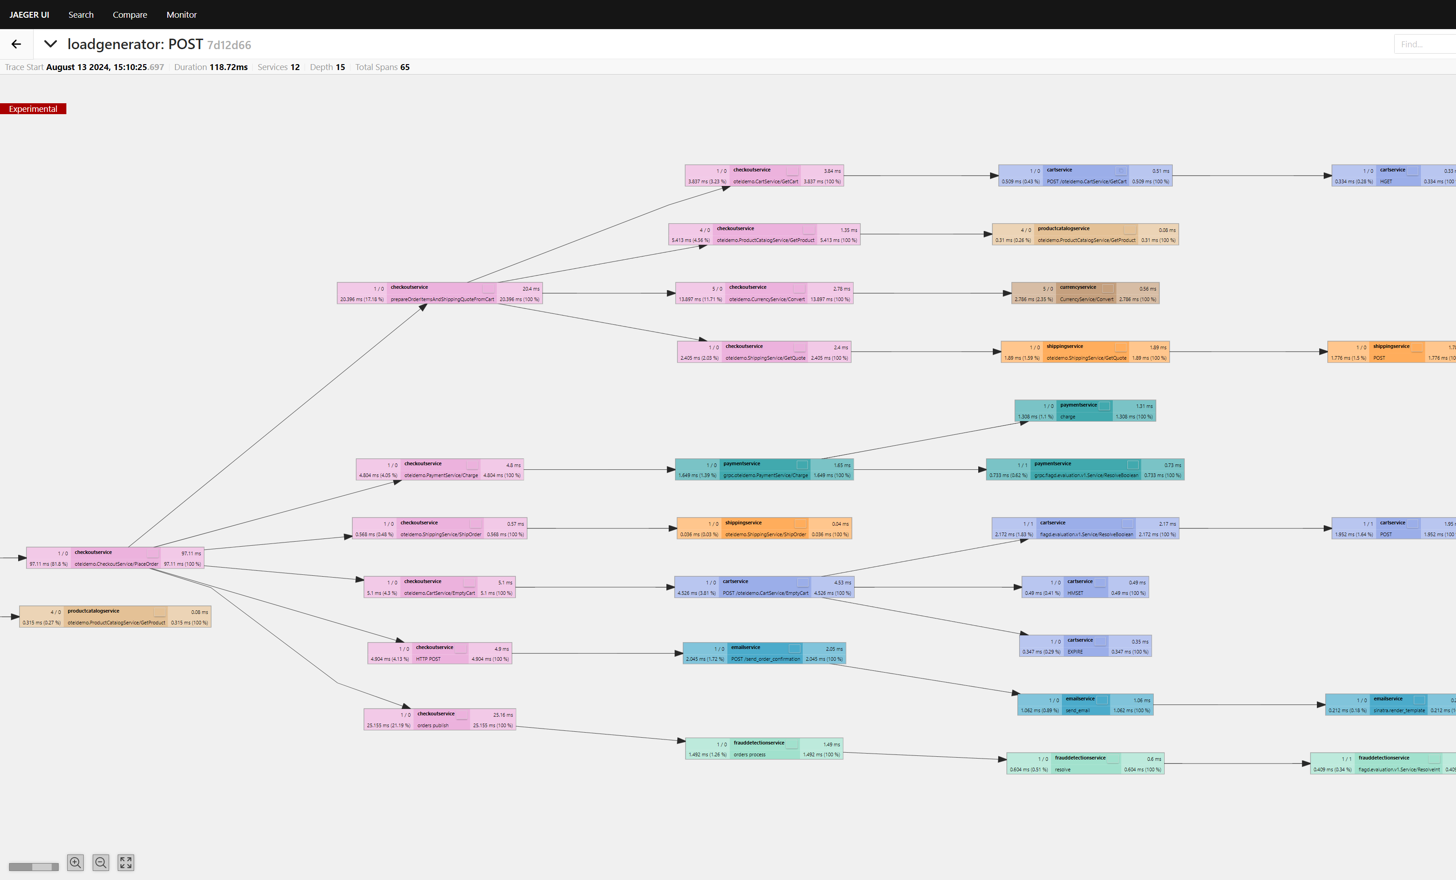1456x880 pixels.
Task: Click the Monitor tab in navbar
Action: click(182, 15)
